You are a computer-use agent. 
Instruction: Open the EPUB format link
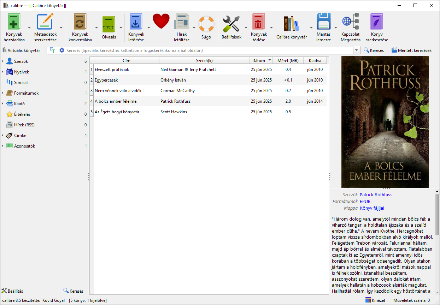[x=365, y=201]
